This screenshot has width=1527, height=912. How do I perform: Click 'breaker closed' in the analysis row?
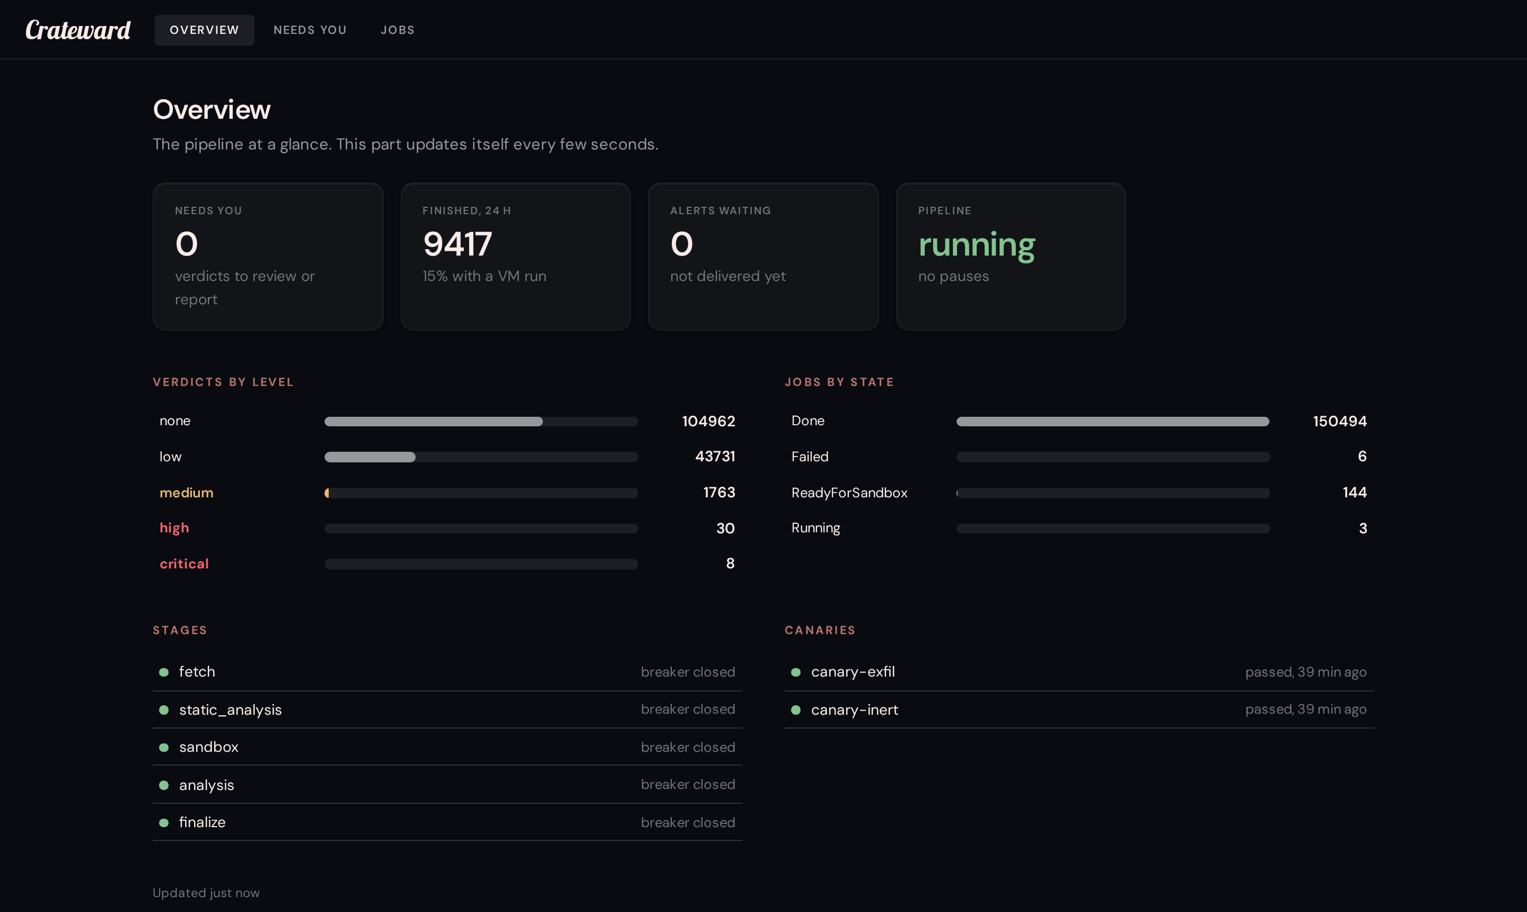[688, 784]
